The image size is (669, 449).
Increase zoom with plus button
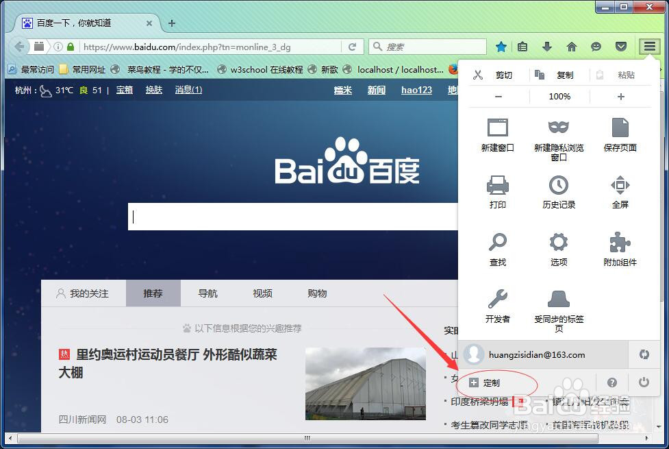coord(621,97)
